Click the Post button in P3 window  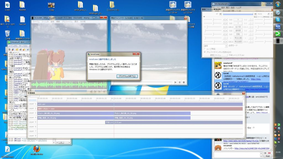click(268, 156)
